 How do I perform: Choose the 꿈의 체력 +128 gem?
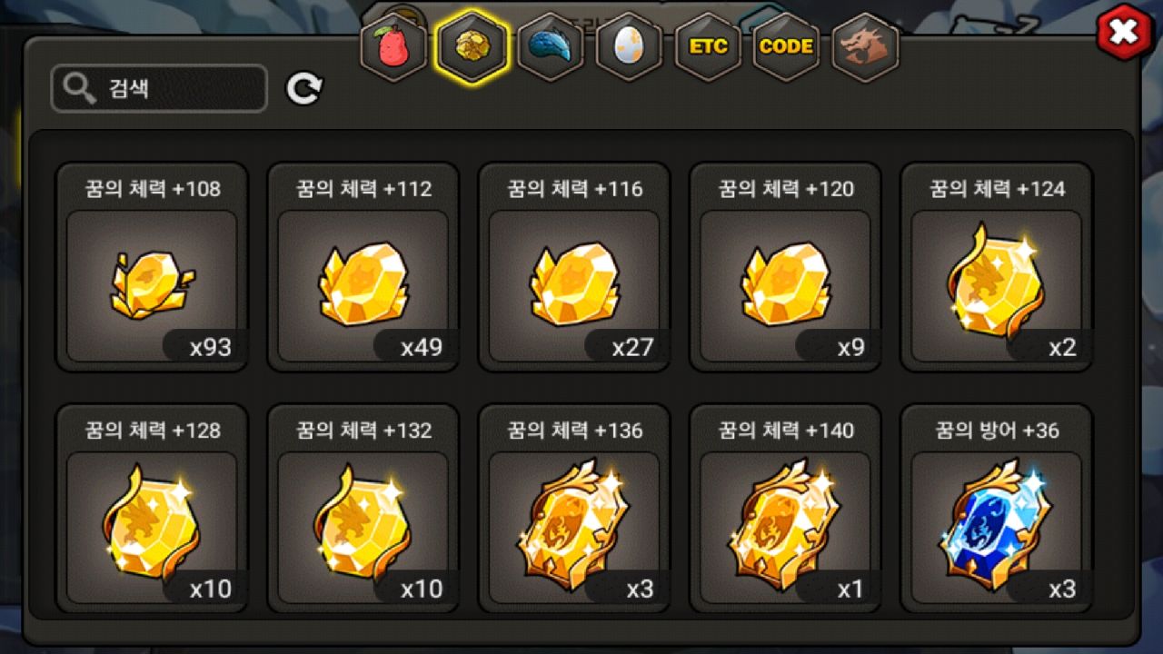point(152,509)
